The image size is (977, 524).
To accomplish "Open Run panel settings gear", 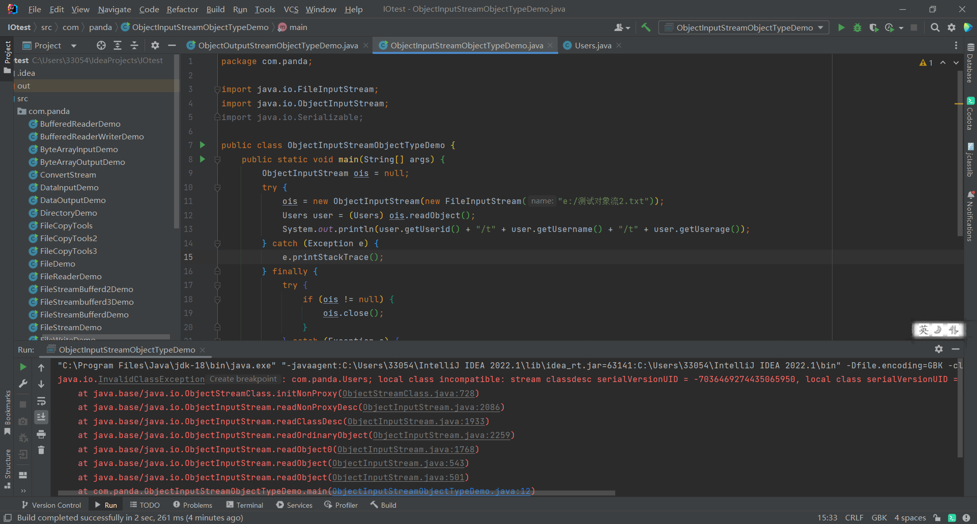I will tap(939, 349).
